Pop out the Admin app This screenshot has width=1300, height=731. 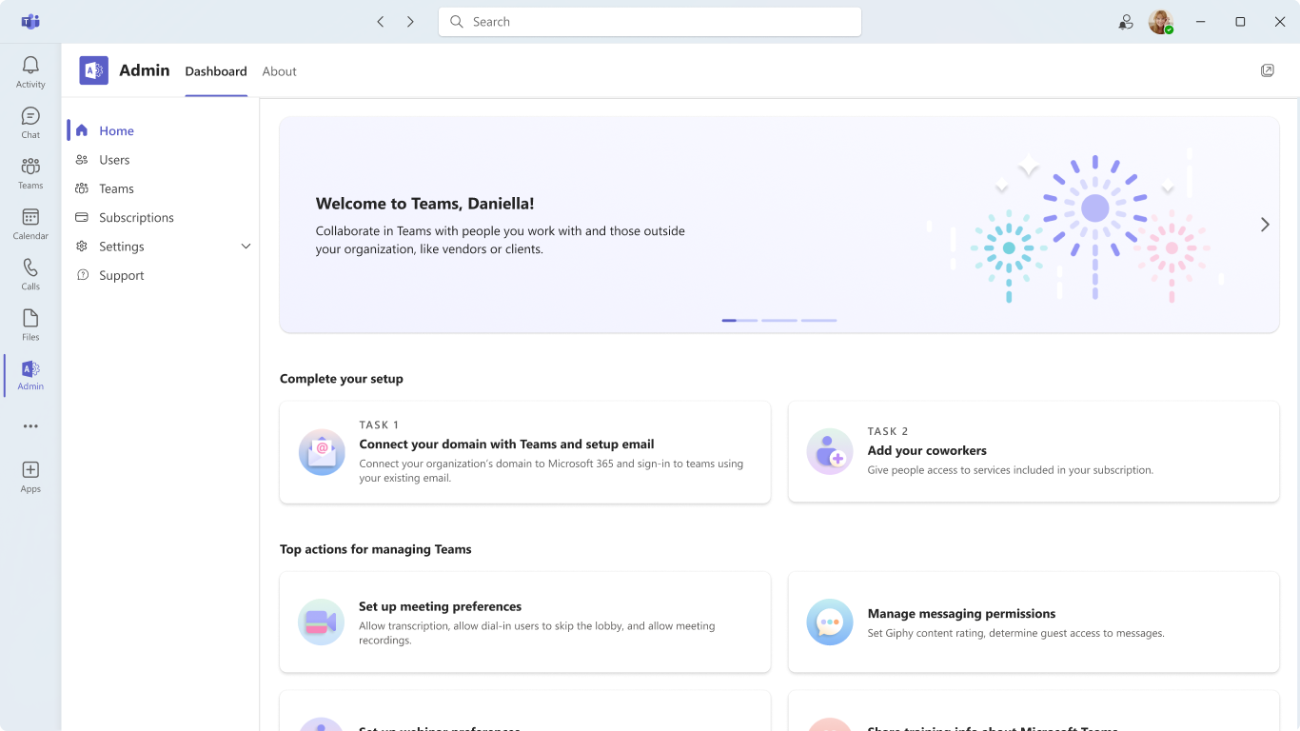click(x=1268, y=70)
